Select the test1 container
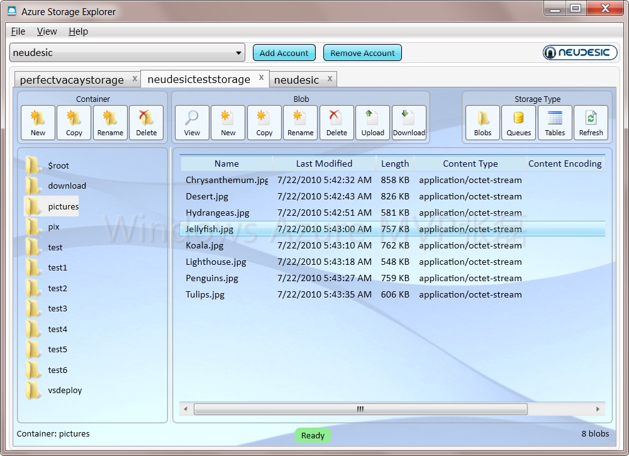Viewport: 629px width, 456px height. pyautogui.click(x=46, y=267)
